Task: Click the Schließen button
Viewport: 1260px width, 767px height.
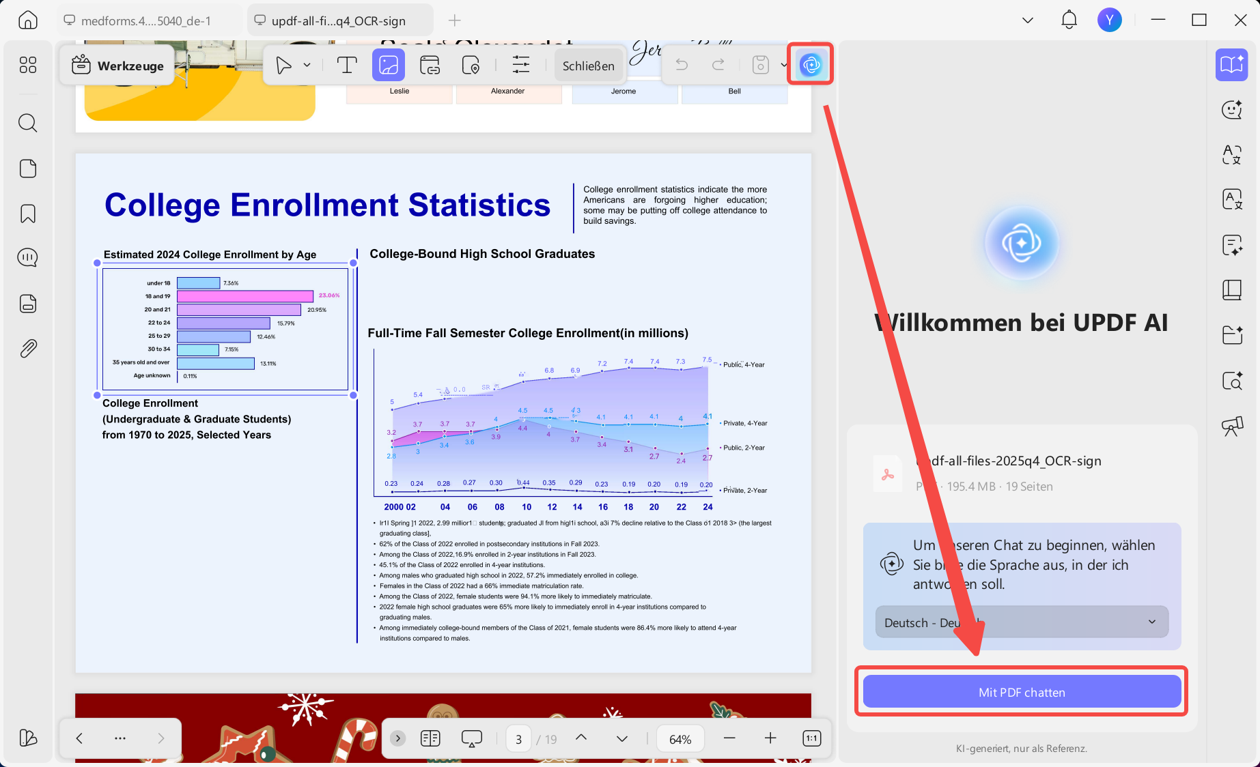Action: point(589,66)
